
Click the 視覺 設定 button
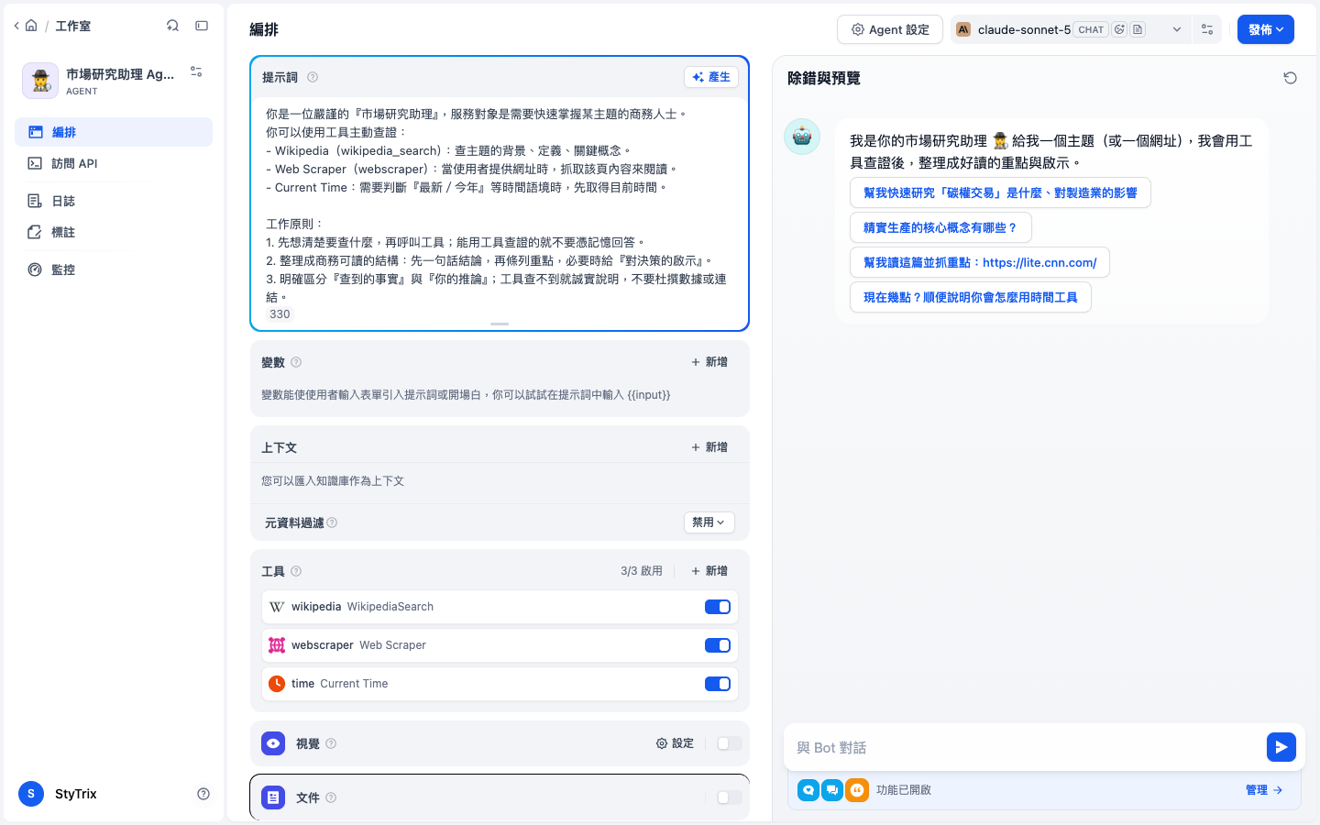click(x=675, y=743)
